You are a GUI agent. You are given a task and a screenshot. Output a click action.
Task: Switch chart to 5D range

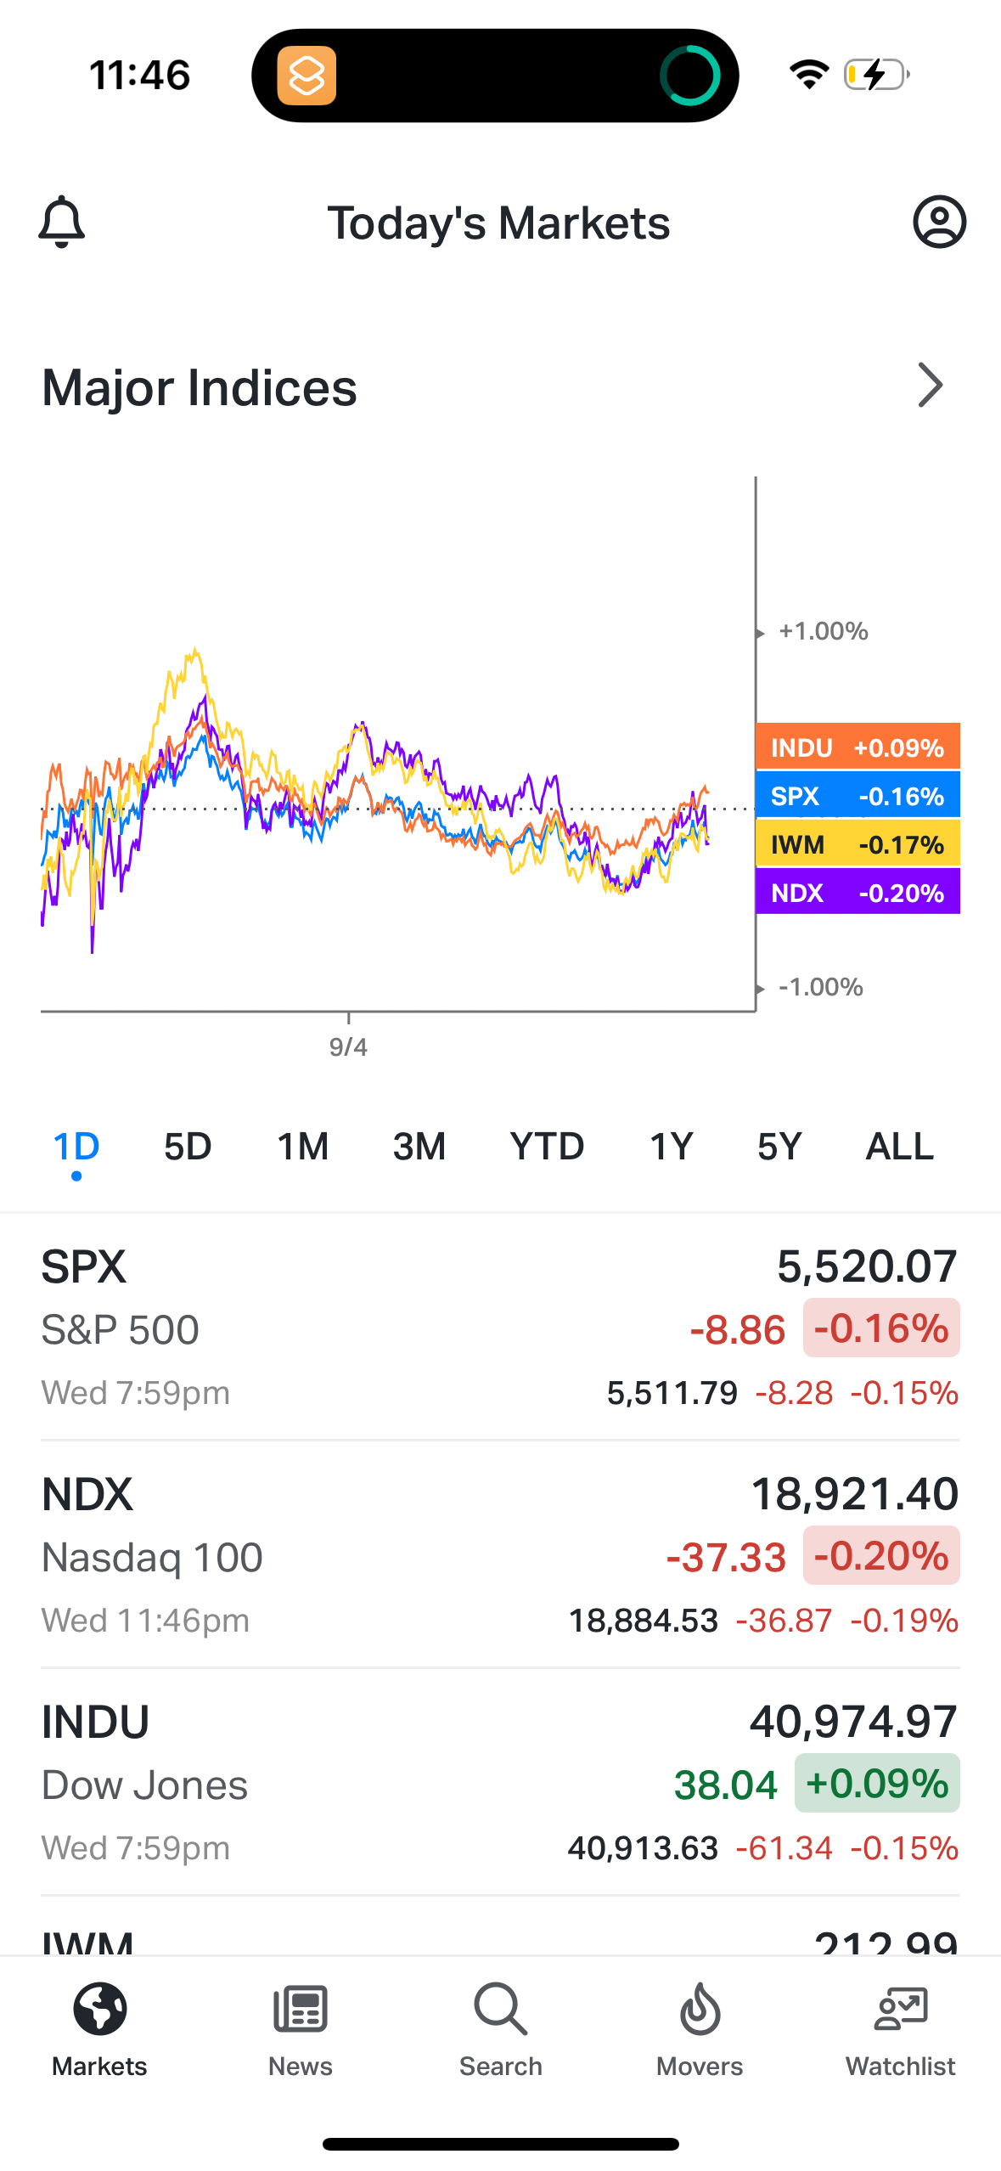[x=188, y=1147]
